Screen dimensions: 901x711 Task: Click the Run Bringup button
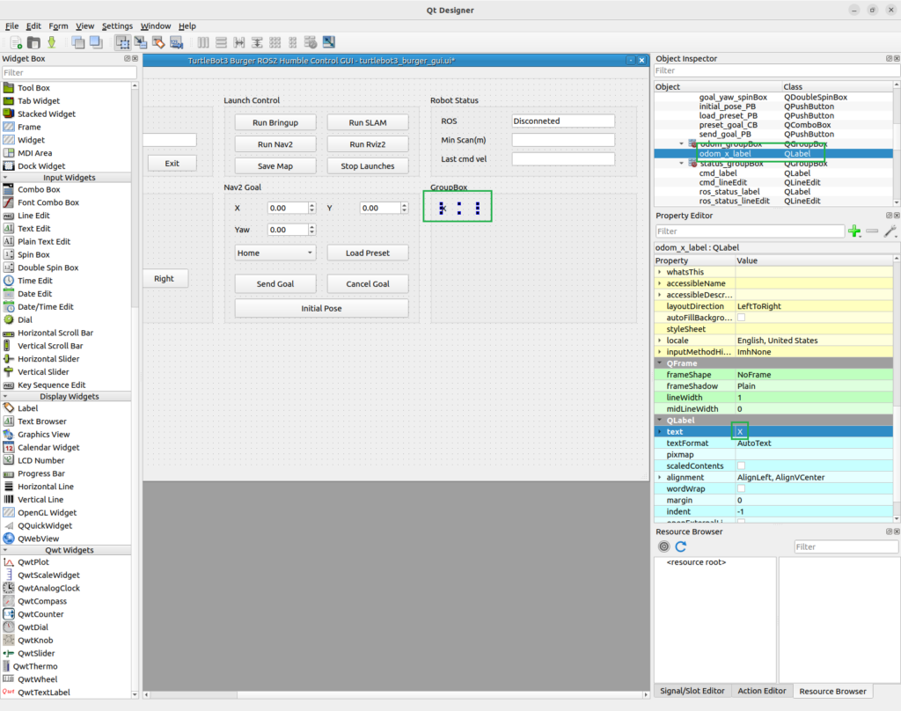point(275,122)
